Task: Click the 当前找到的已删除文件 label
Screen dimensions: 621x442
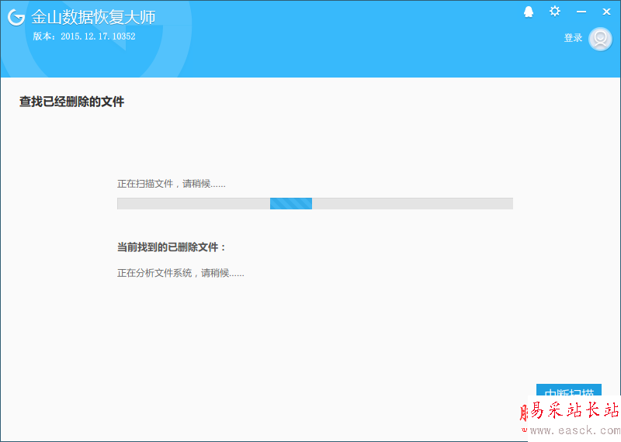Action: tap(171, 247)
